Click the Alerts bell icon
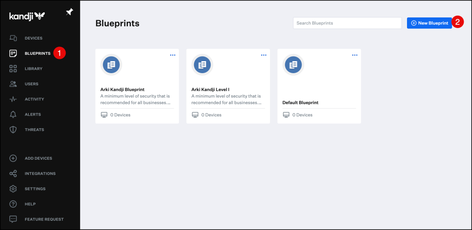Viewport: 472px width, 230px height. tap(13, 114)
